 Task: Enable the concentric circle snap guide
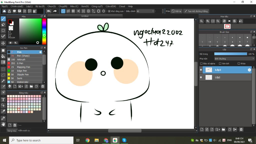click(x=88, y=11)
